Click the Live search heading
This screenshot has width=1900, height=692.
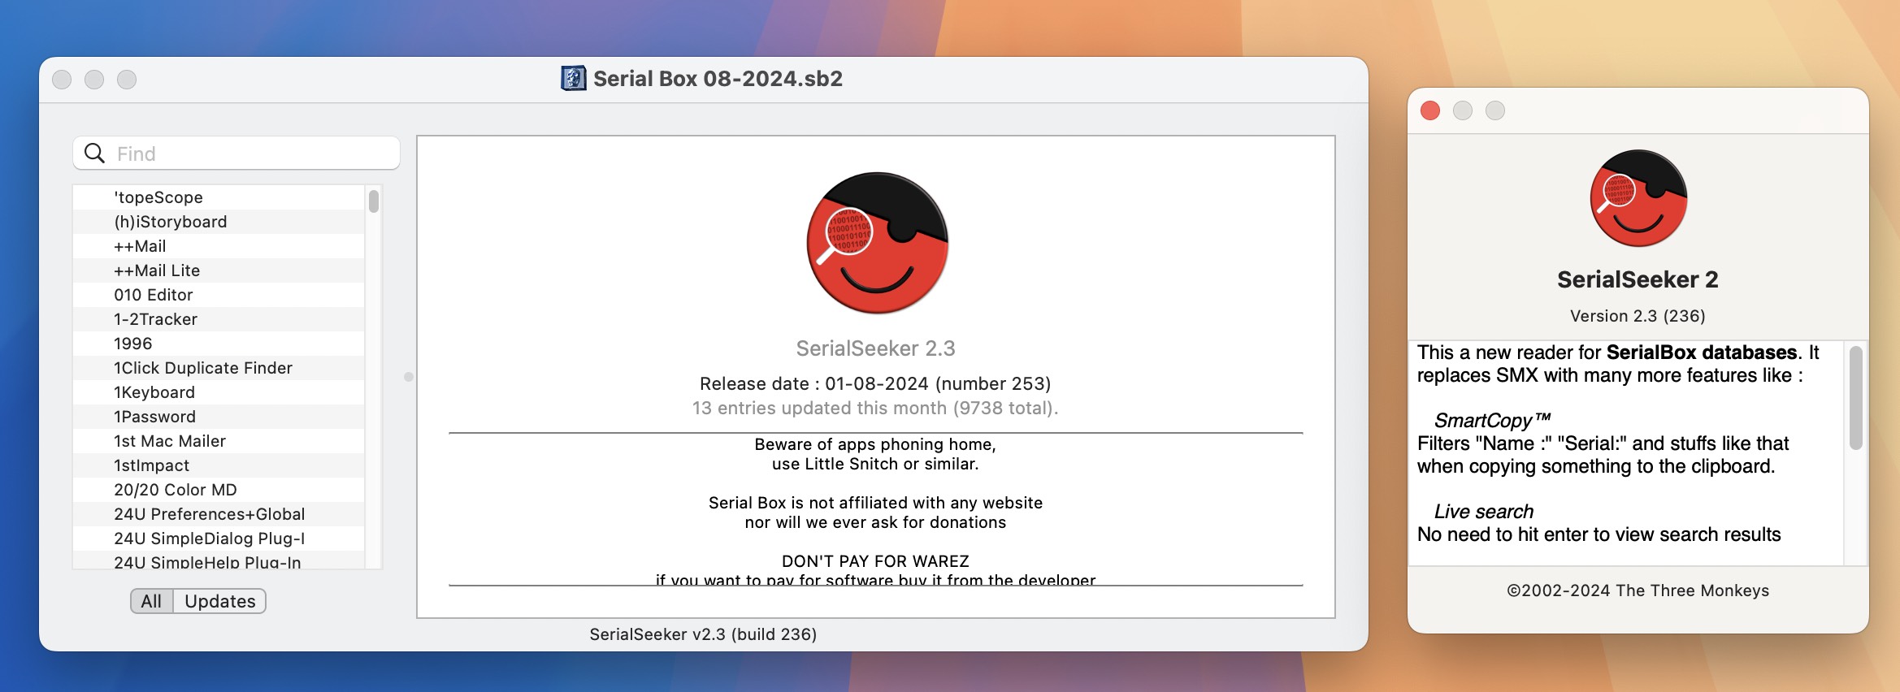pyautogui.click(x=1484, y=511)
